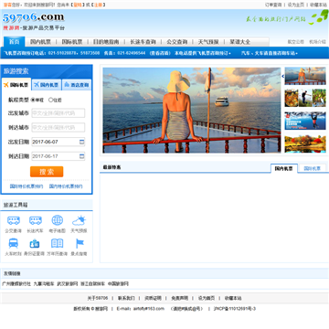This screenshot has height=329, width=329.
Task: Open 国际机票 in the main navigation bar
Action: click(72, 42)
